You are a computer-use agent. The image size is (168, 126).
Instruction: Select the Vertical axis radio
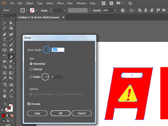click(x=31, y=69)
